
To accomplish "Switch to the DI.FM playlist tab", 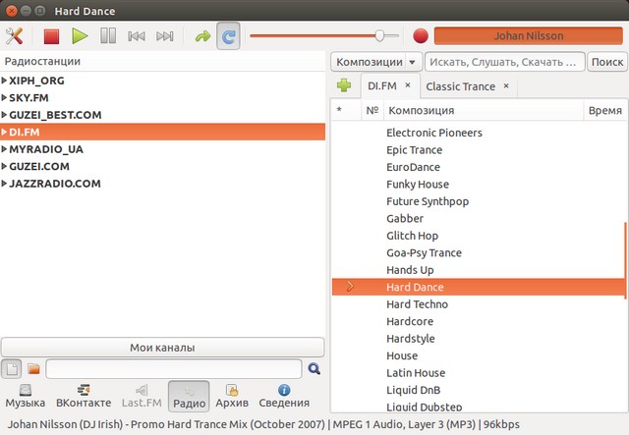I will (382, 85).
